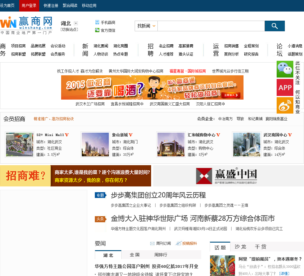Click member company 中冶南方
The width and height of the screenshot is (304, 276).
tap(226, 119)
